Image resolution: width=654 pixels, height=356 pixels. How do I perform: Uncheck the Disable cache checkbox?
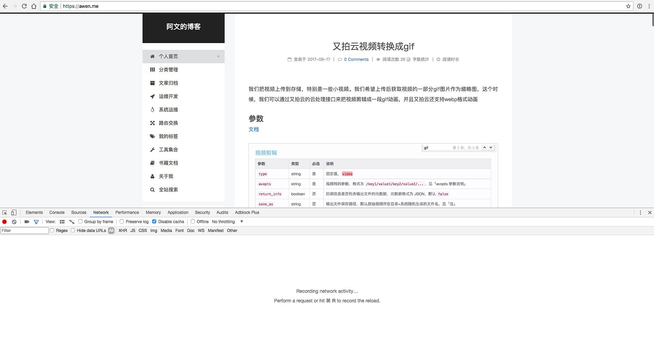pos(154,221)
